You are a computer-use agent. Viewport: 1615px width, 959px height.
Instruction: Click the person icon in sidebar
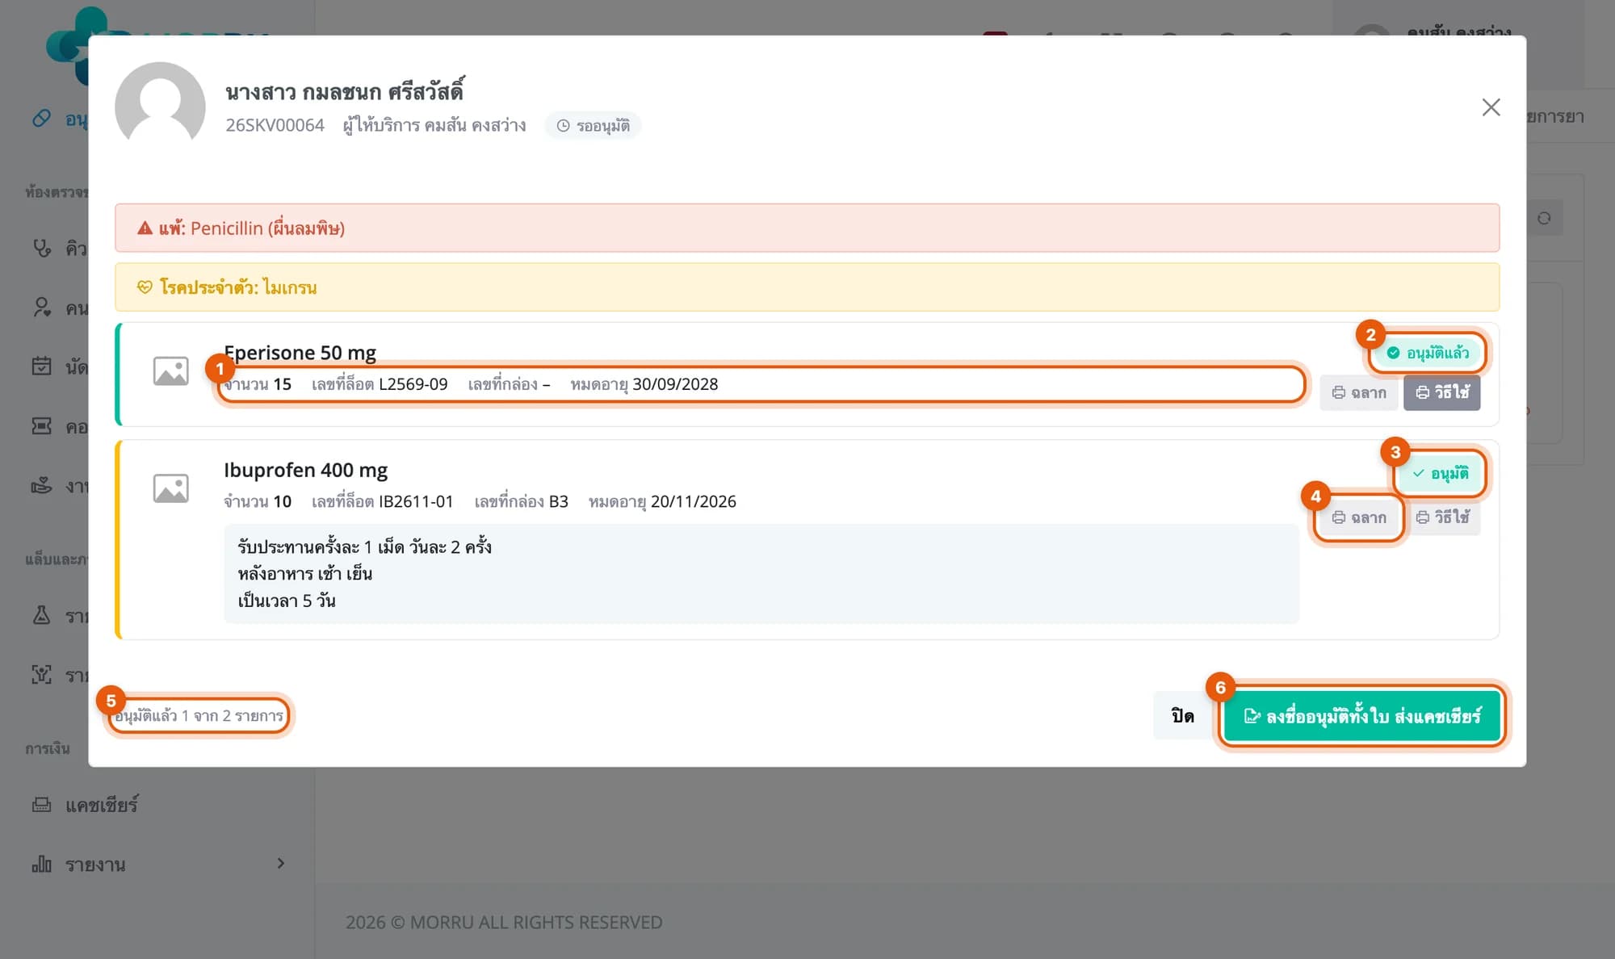click(41, 308)
